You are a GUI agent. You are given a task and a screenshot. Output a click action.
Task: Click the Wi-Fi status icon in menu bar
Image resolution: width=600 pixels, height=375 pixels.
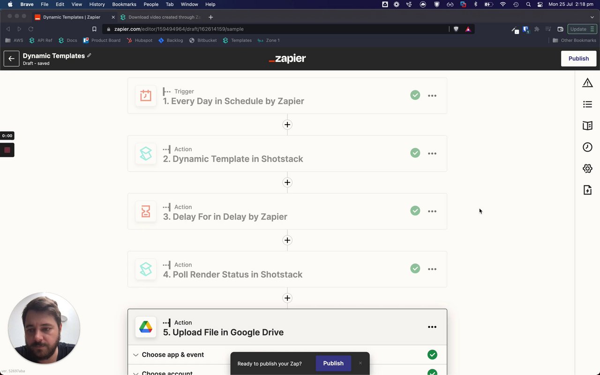point(503,4)
